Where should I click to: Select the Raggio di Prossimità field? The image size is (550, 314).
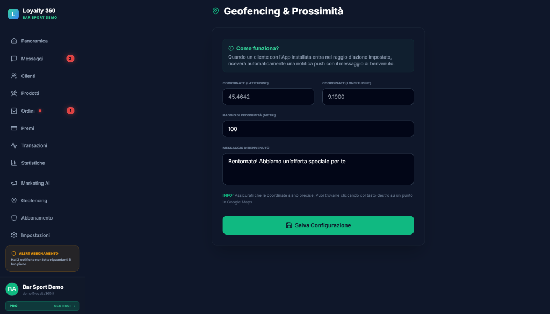click(318, 129)
